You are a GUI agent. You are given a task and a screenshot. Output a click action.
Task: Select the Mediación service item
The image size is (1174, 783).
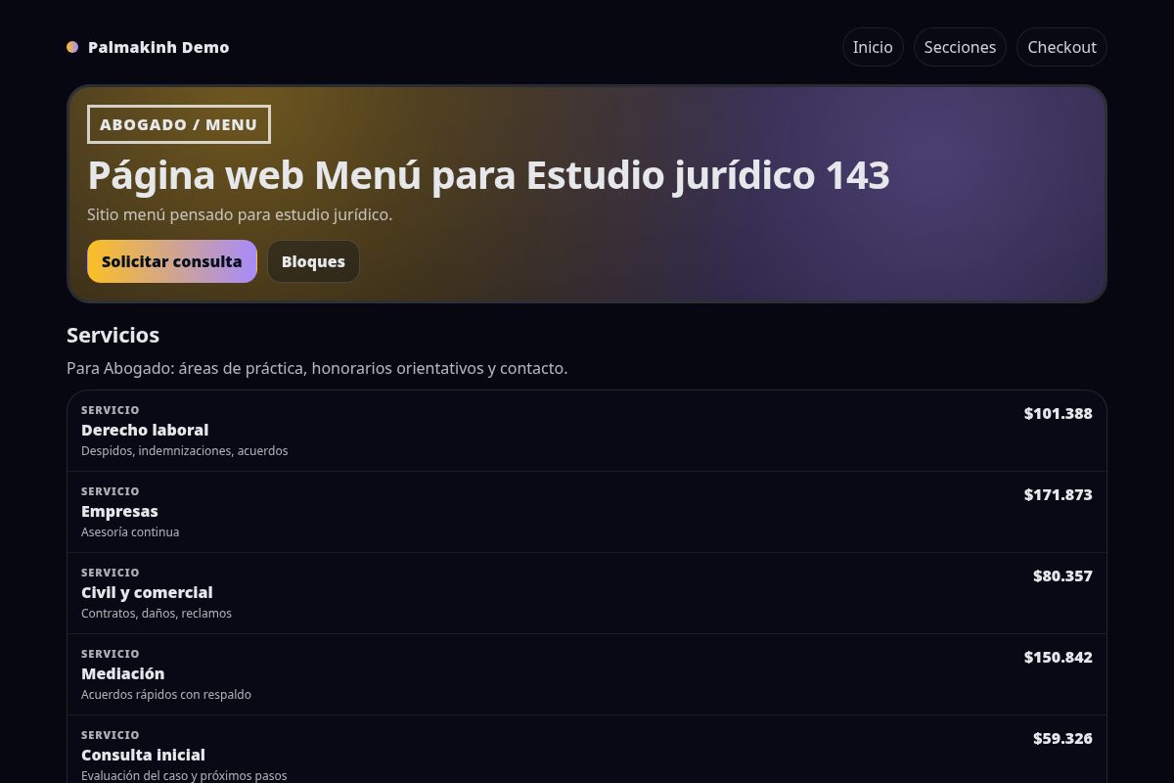(123, 673)
